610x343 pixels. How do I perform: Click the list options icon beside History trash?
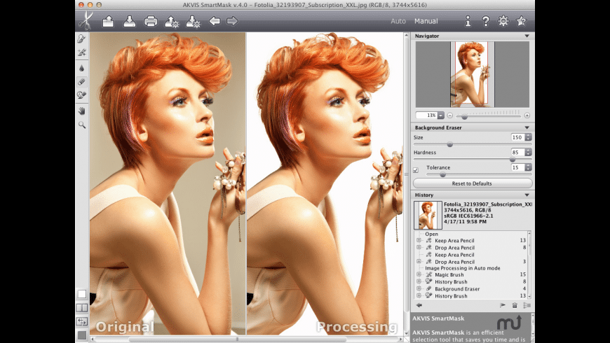click(x=527, y=305)
